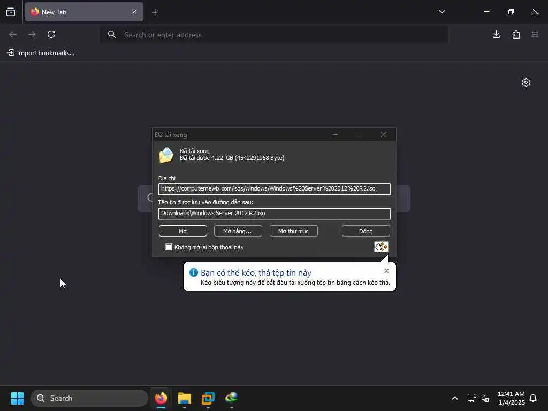Check Không mở lại hộp thoại này

(x=169, y=247)
